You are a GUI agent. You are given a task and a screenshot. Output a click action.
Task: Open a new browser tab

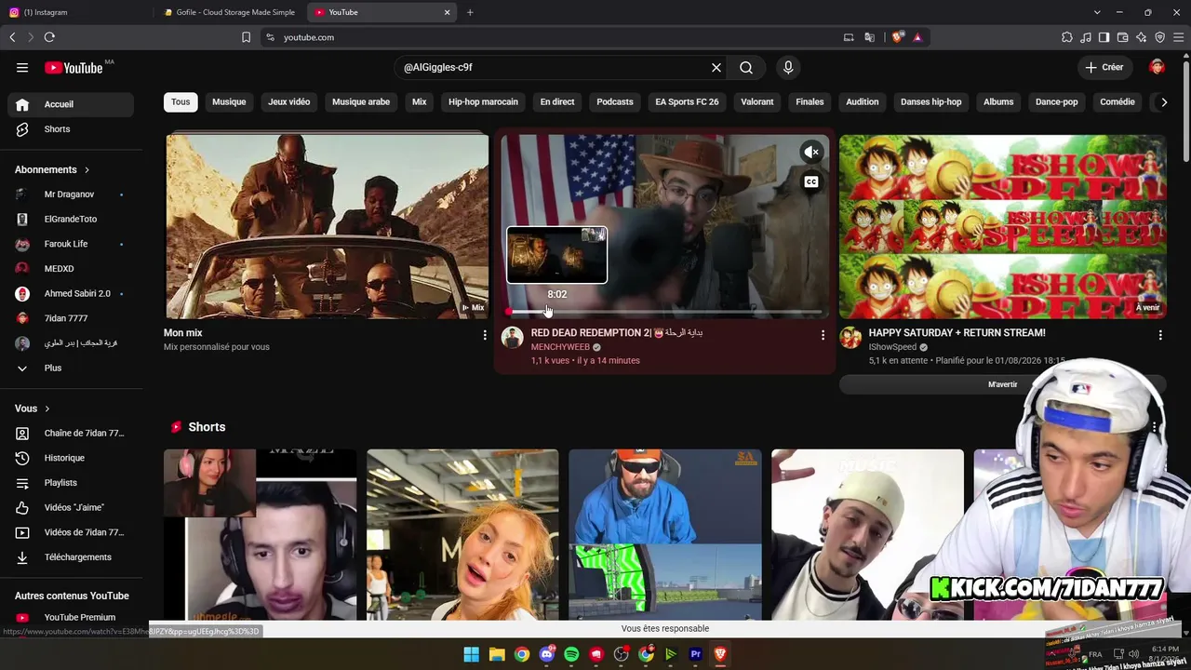point(470,12)
